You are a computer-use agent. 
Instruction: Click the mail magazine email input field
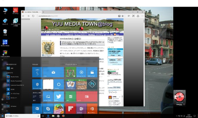115,57
